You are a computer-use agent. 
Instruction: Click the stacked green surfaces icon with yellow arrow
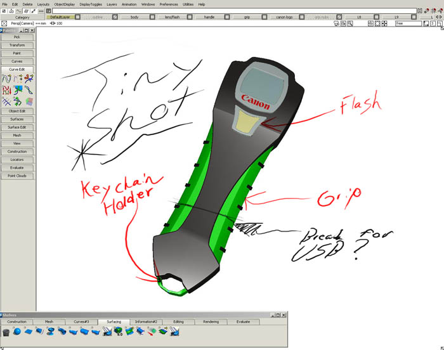point(163,332)
